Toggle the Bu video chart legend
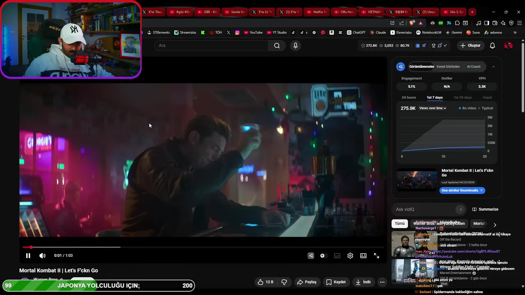Viewport: 525px width, 295px height. [468, 108]
